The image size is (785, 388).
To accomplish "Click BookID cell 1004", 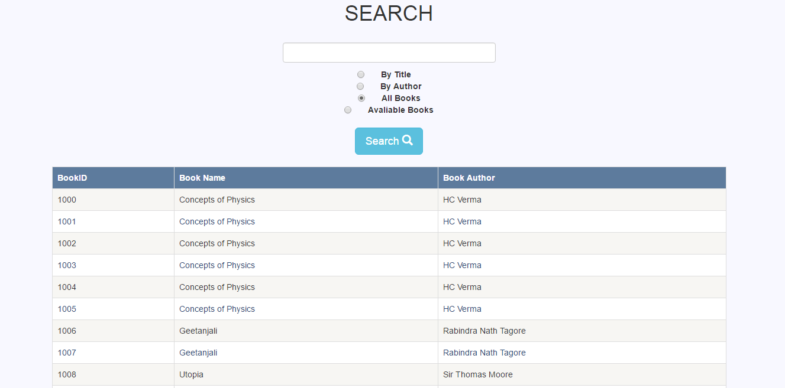I will coord(113,287).
